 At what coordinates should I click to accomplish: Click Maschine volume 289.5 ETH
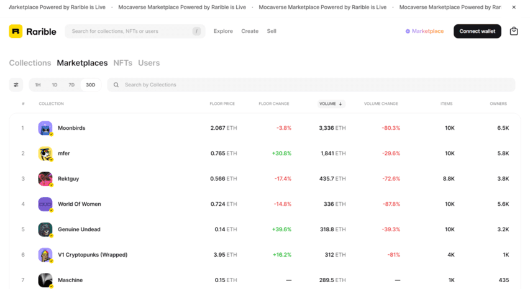[x=332, y=280]
